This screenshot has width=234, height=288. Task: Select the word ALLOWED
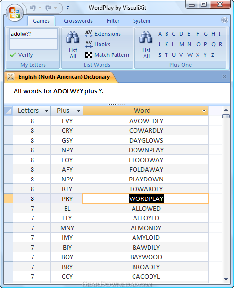pyautogui.click(x=146, y=209)
